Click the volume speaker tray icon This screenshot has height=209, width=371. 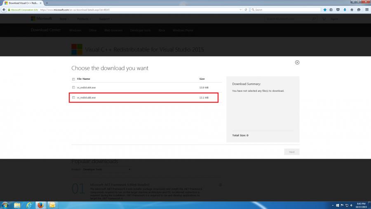[351, 205]
